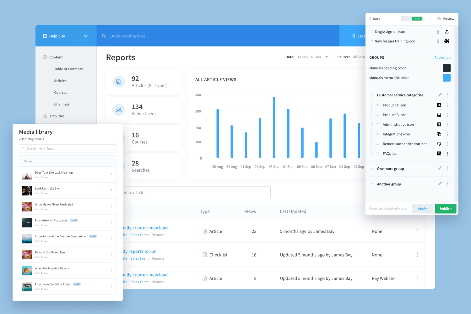Image resolution: width=471 pixels, height=314 pixels.
Task: Open the three-dot menu for Another group
Action: click(448, 184)
